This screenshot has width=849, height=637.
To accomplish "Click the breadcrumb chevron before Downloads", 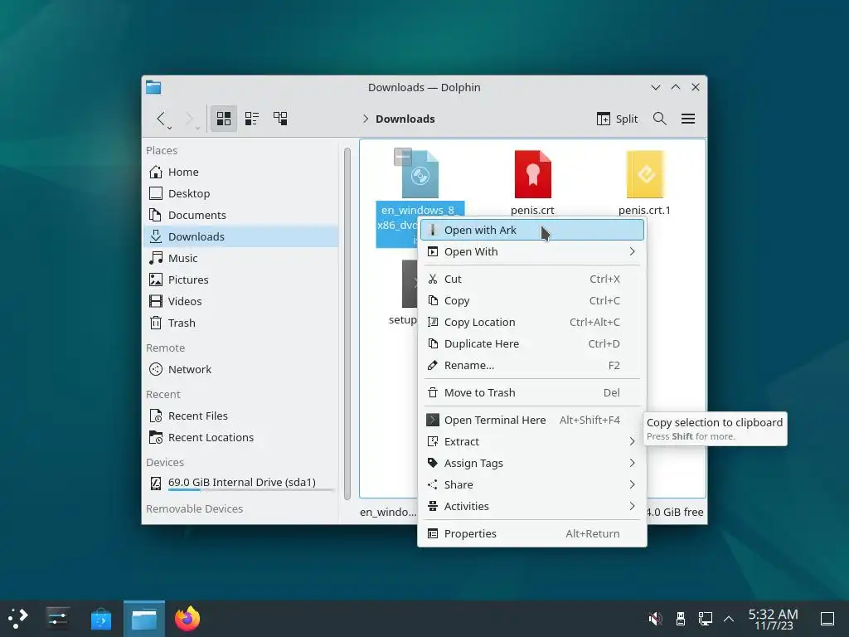I will (366, 119).
